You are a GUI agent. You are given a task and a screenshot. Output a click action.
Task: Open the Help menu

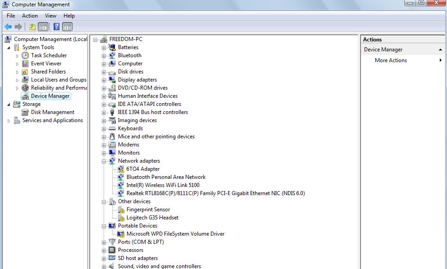69,16
